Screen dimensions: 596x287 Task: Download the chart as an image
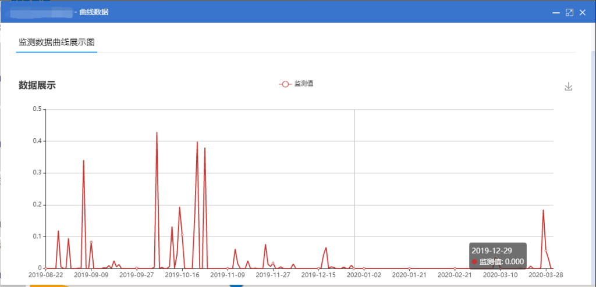[x=569, y=87]
